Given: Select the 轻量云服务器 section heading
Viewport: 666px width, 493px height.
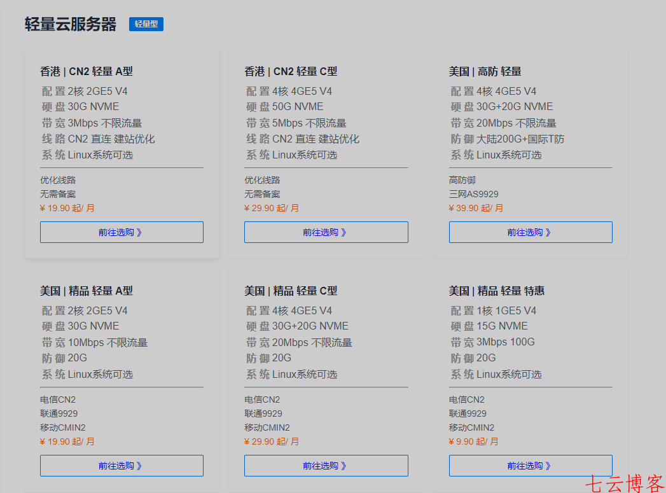Looking at the screenshot, I should click(x=71, y=24).
